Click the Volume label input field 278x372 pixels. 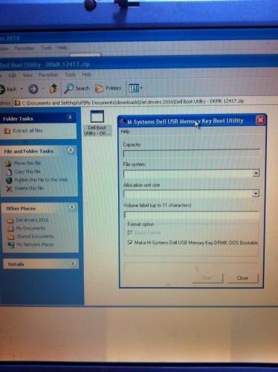pyautogui.click(x=191, y=215)
